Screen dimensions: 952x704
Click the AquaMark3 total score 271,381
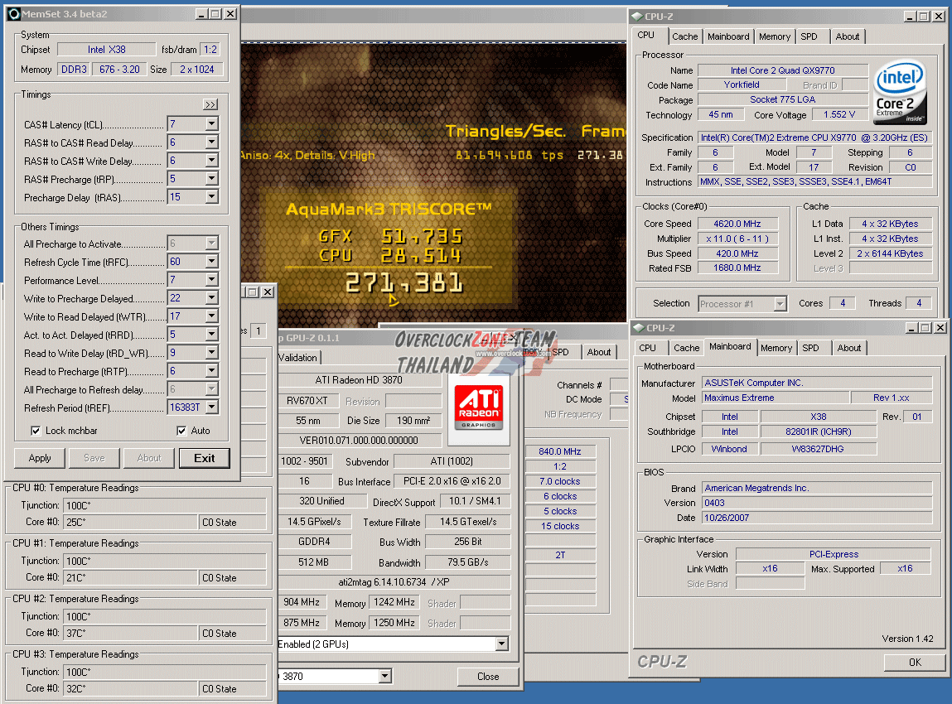tap(404, 282)
